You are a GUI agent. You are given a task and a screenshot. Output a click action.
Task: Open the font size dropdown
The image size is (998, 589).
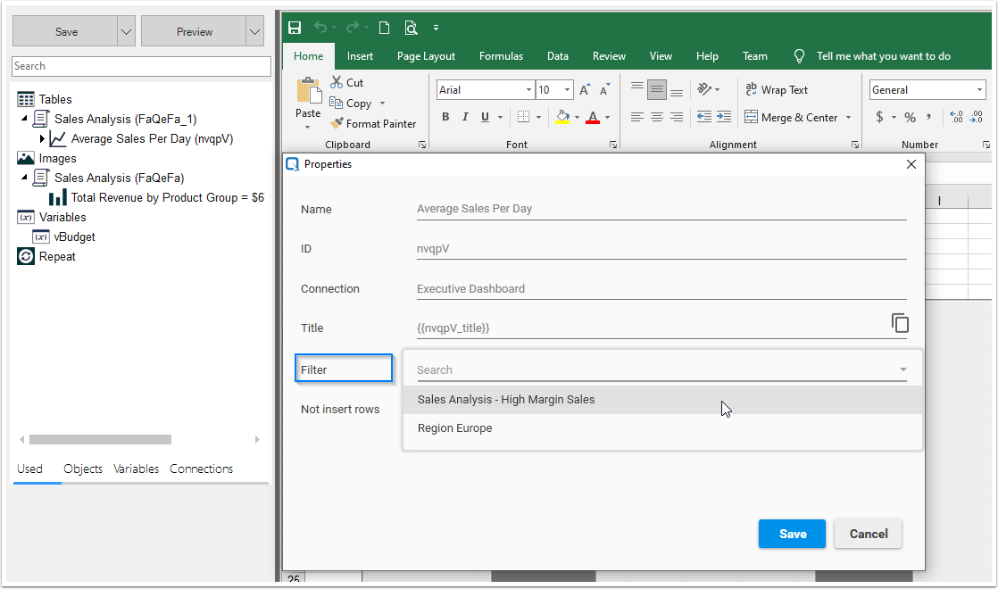click(565, 89)
